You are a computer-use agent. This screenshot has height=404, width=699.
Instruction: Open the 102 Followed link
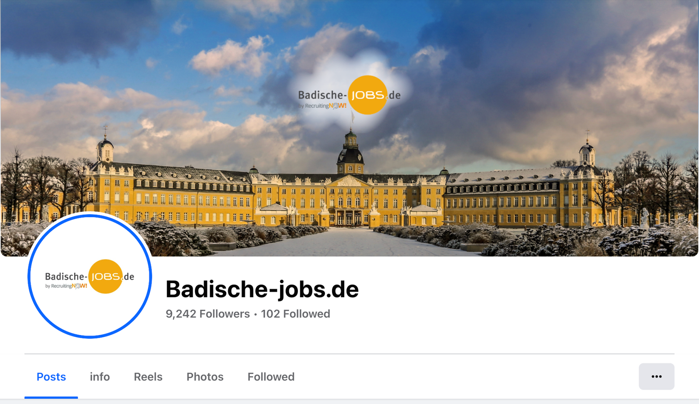[x=295, y=314]
